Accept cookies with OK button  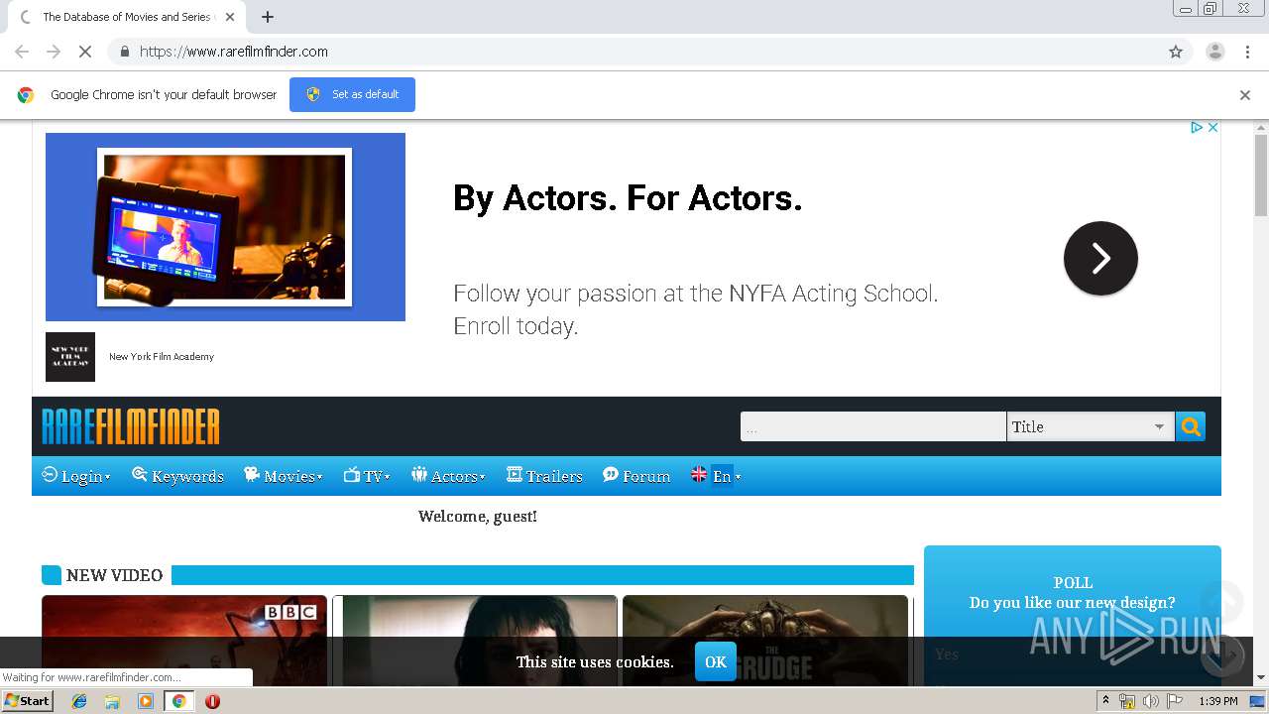[x=716, y=661]
